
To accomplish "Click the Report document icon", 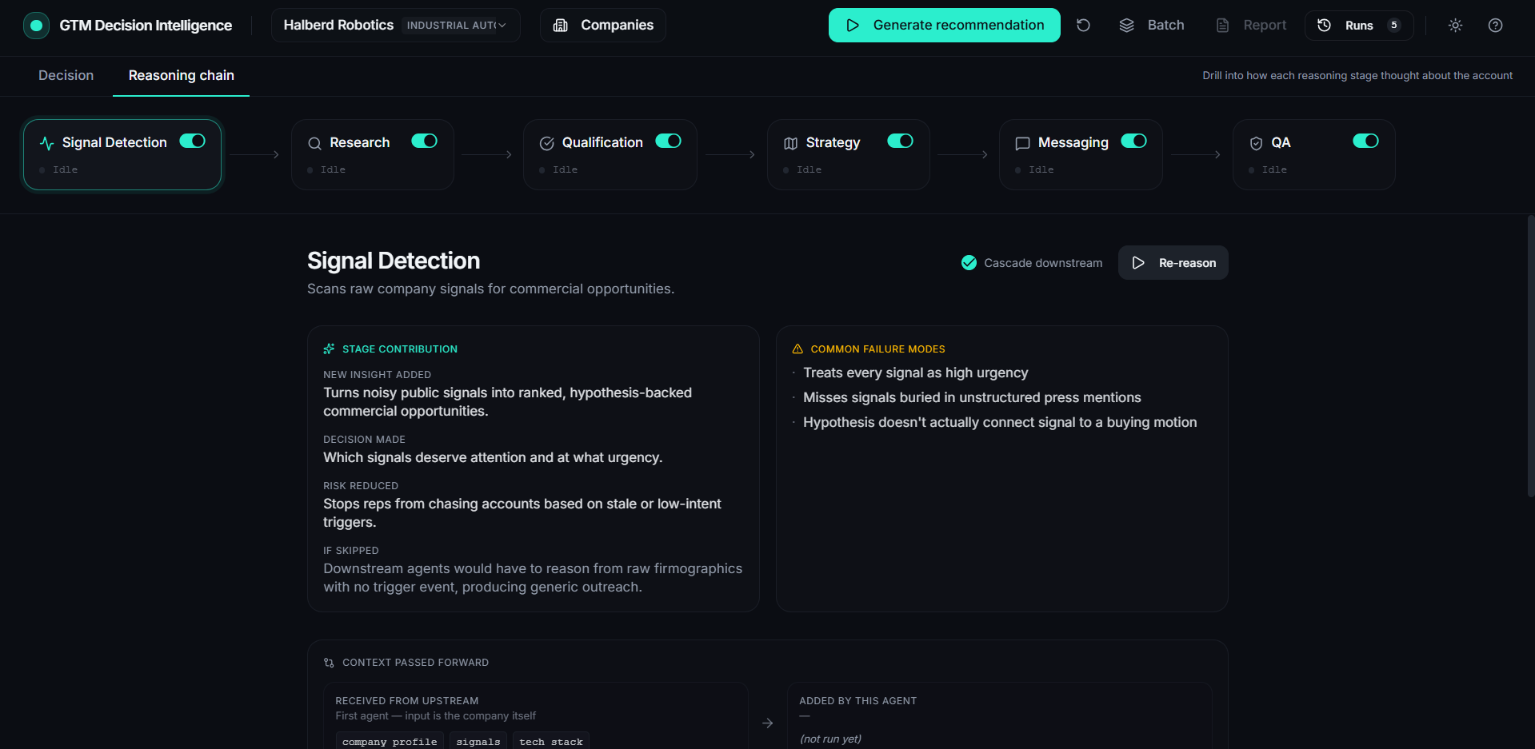I will [x=1222, y=26].
